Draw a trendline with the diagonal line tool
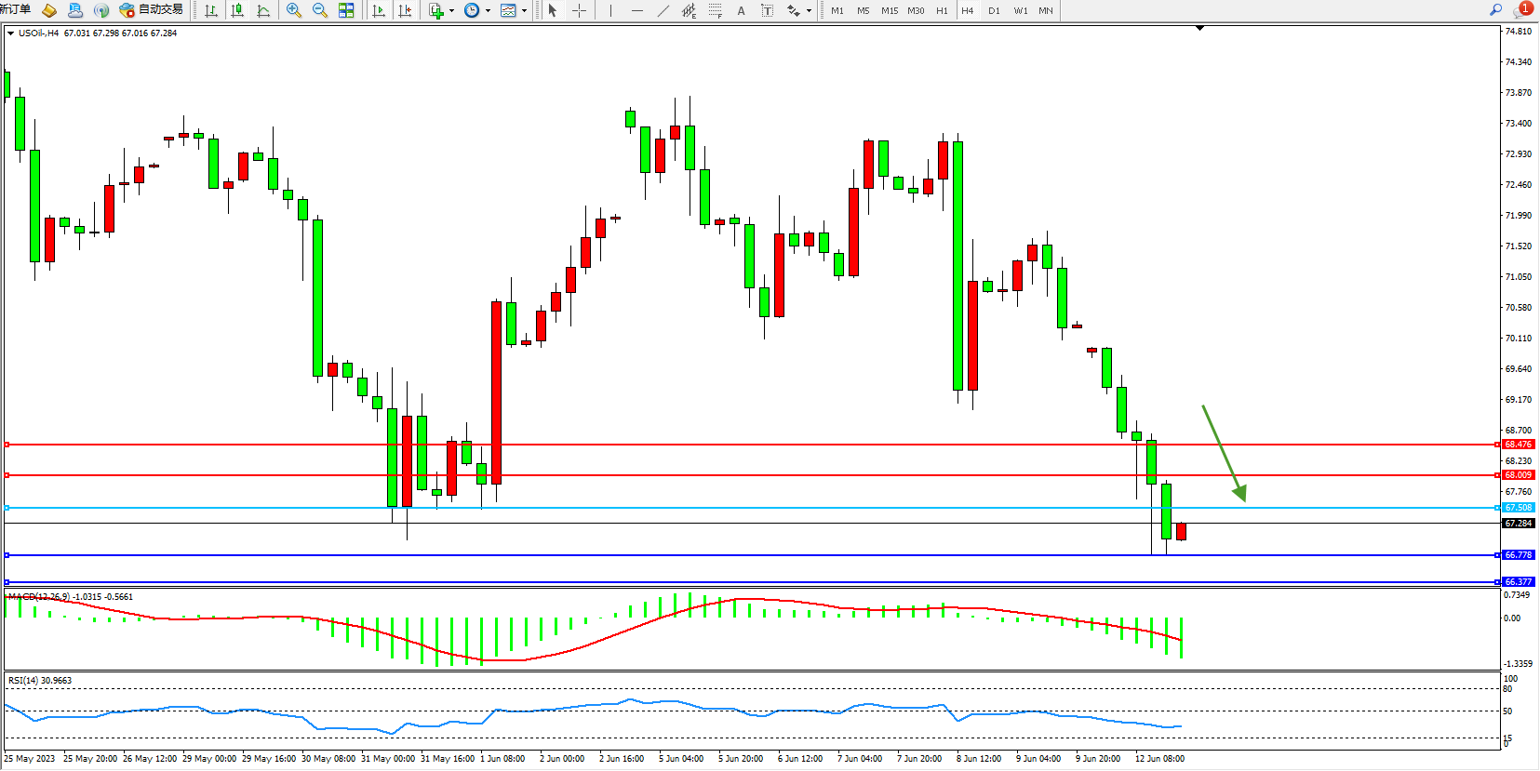 663,10
